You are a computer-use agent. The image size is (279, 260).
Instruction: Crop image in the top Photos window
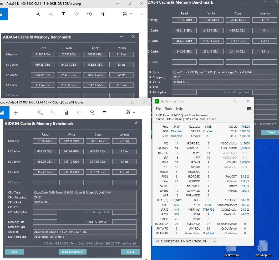click(102, 14)
